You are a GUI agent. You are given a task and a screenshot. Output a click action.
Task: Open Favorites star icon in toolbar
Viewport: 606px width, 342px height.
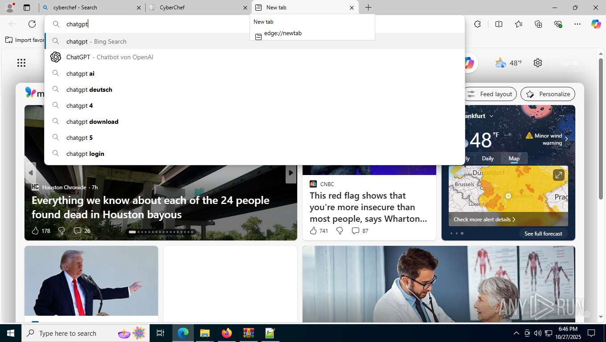[519, 24]
